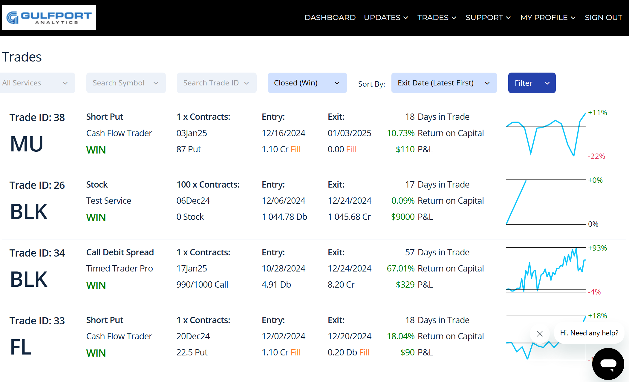The width and height of the screenshot is (629, 382).
Task: Click the Gulfport Analytics logo
Action: tap(49, 18)
